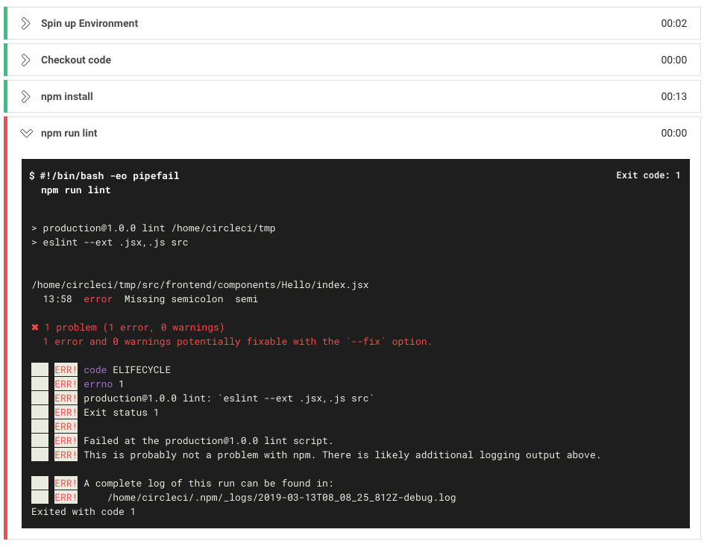Screen dimensions: 707x547
Task: Click the red ✖ problem summary icon
Action: [x=35, y=328]
